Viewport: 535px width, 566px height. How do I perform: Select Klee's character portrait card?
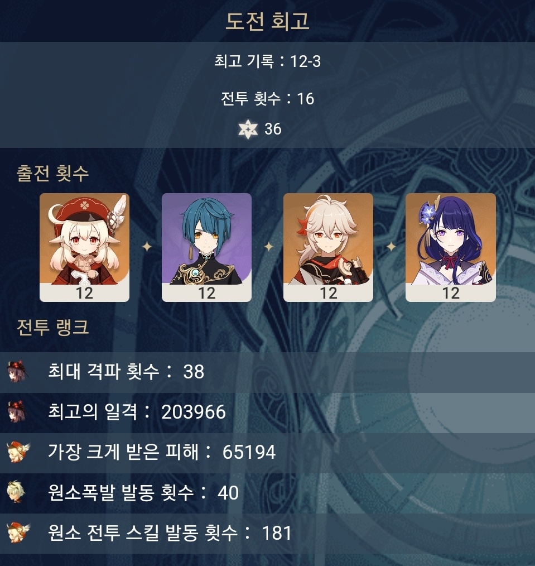click(x=84, y=247)
